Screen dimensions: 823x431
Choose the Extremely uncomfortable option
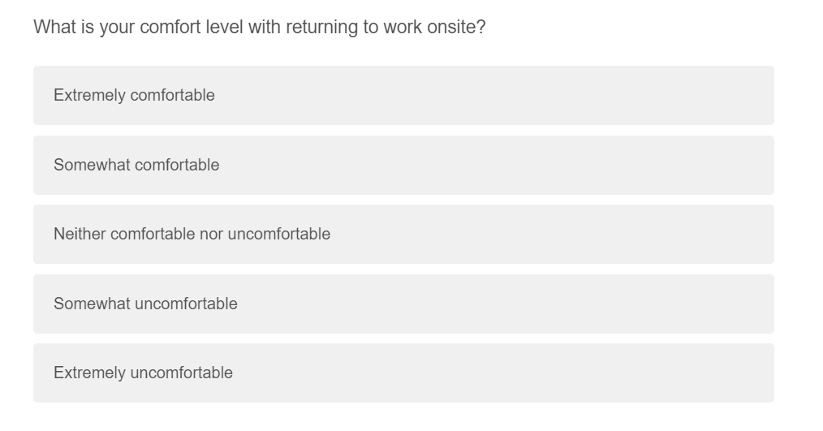point(403,373)
